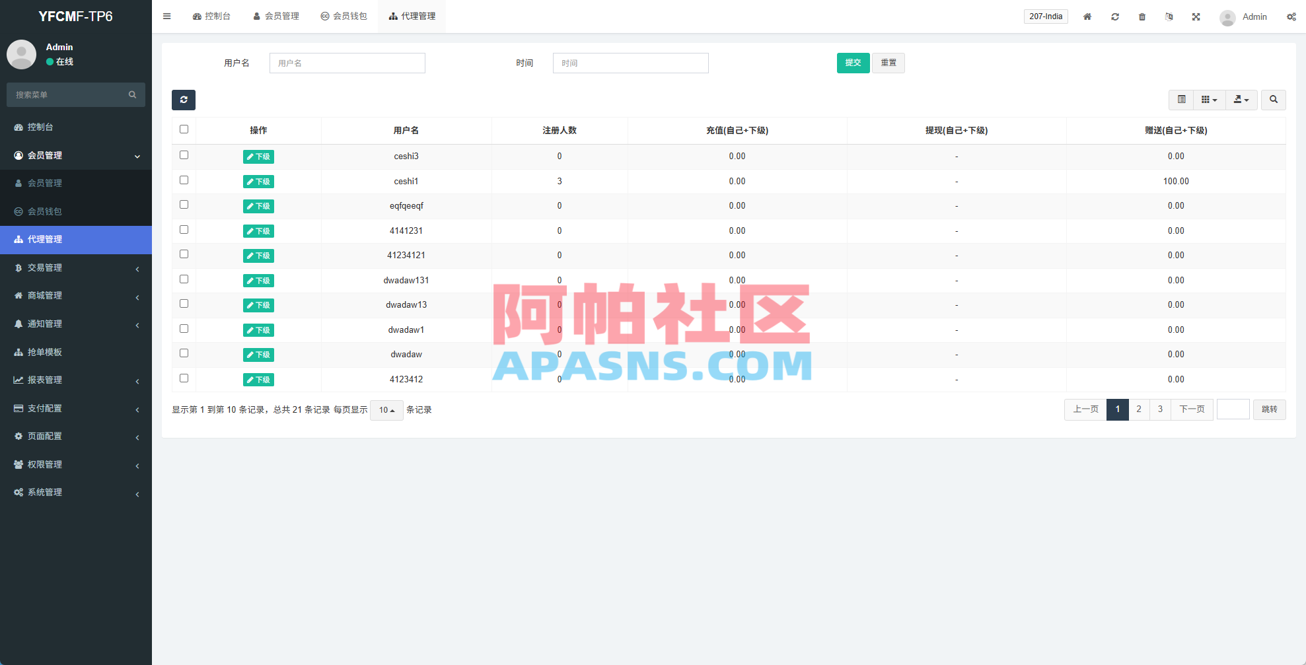This screenshot has width=1306, height=665.
Task: Enter fullscreen with the expand arrows icon
Action: coord(1196,17)
